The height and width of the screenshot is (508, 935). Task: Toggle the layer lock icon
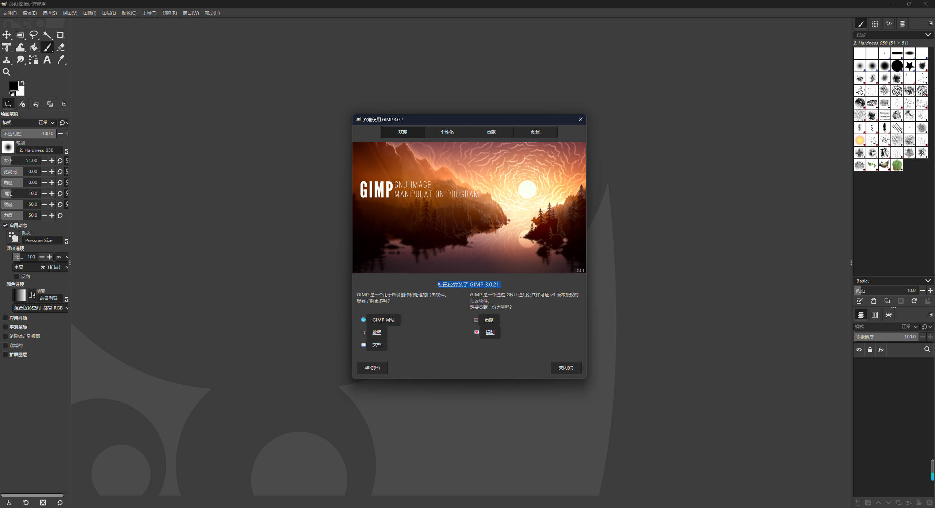tap(870, 350)
